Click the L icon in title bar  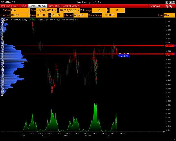click(167, 2)
